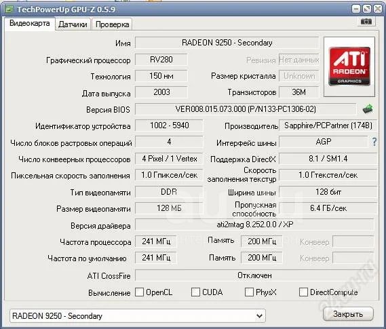Click the 128 бит bus width value

pos(328,192)
